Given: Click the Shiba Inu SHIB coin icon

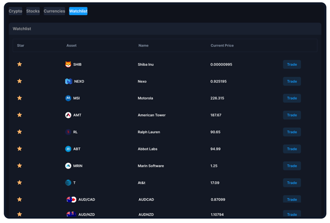Looking at the screenshot, I should click(x=68, y=65).
